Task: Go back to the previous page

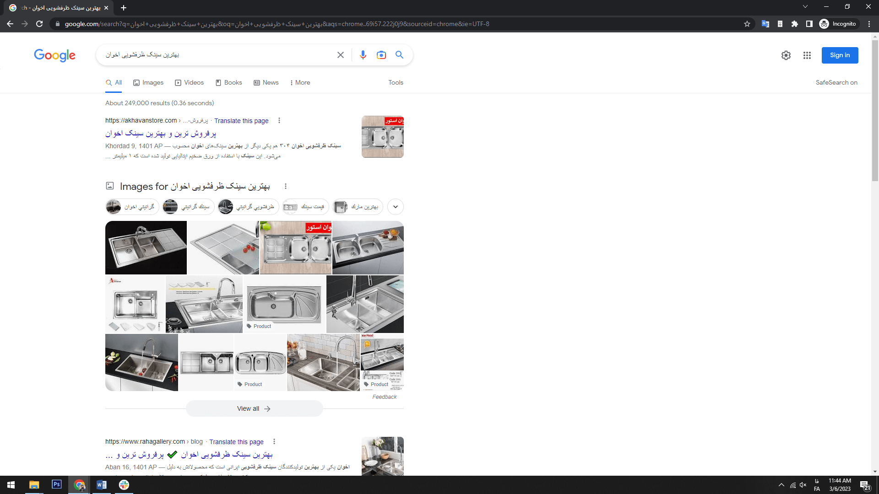Action: pyautogui.click(x=10, y=24)
